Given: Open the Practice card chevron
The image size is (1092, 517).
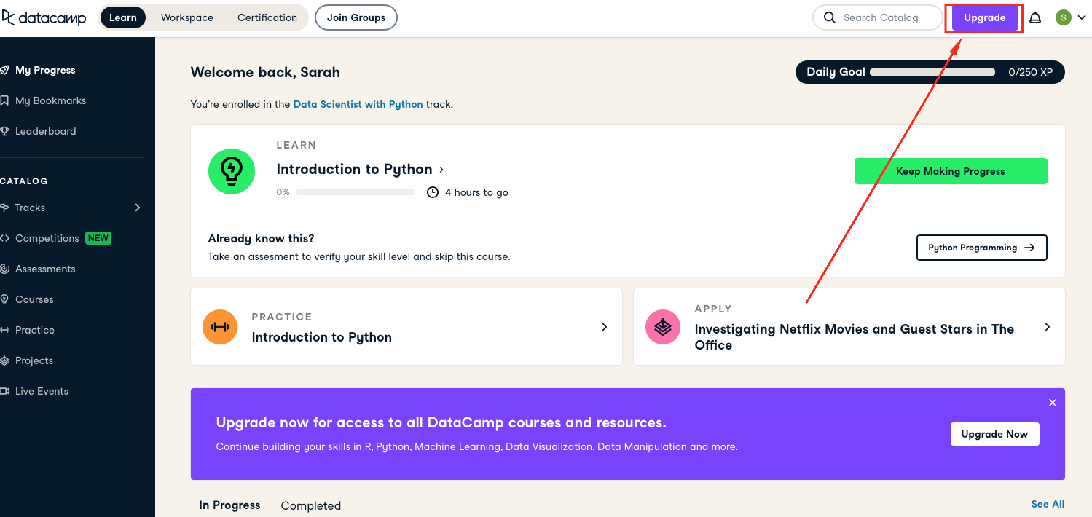Looking at the screenshot, I should point(605,327).
